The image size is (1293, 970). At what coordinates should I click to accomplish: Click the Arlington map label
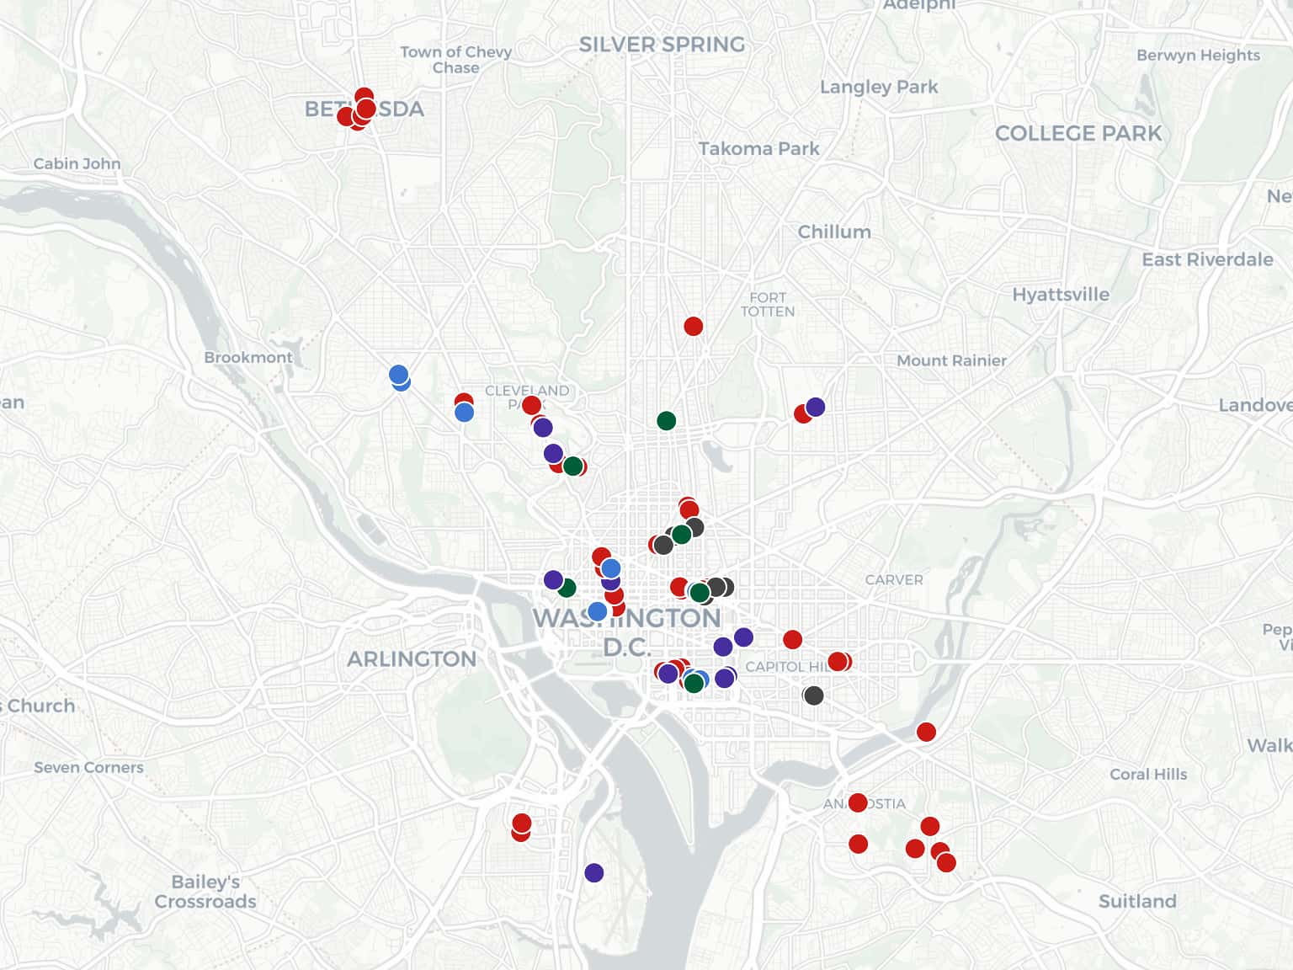(412, 658)
